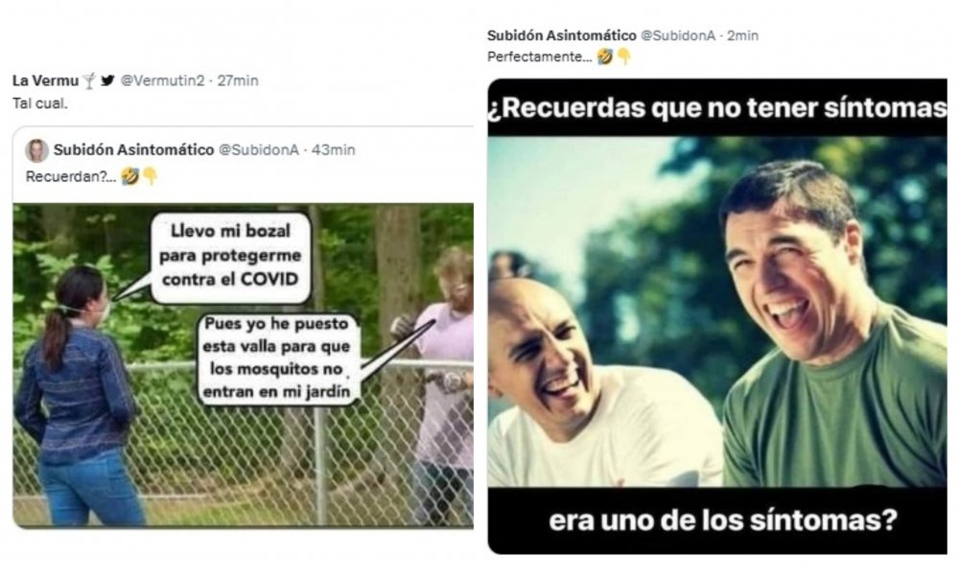This screenshot has width=959, height=575.
Task: Open the Subidón Asintomático profile avatar
Action: (36, 150)
